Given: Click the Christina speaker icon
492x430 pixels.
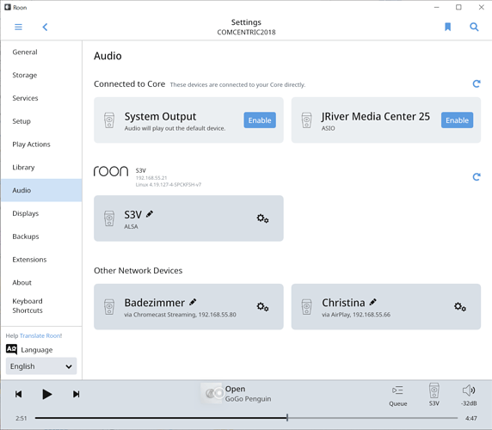Looking at the screenshot, I should click(306, 307).
